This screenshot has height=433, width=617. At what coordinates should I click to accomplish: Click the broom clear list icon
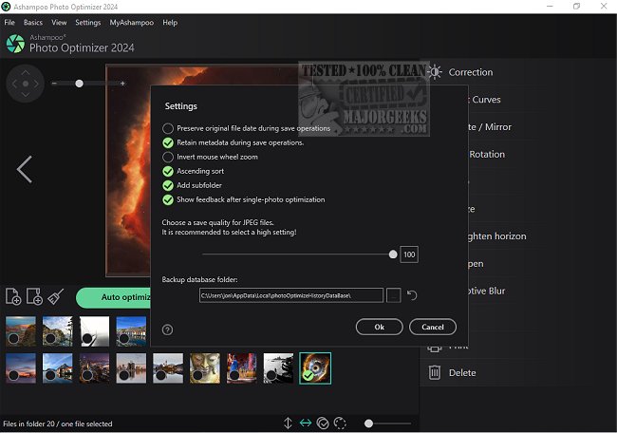55,297
